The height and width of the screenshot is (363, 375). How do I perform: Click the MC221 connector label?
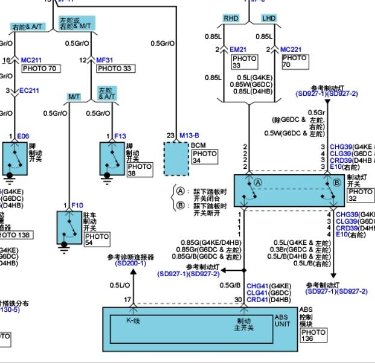[x=291, y=49]
